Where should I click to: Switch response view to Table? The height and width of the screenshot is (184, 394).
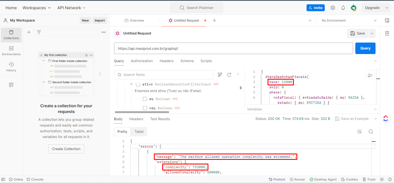tap(139, 132)
